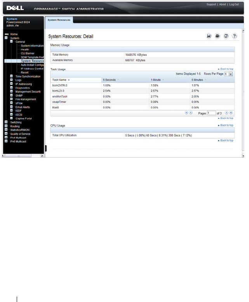Select System Resources tree item
Image resolution: width=249 pixels, height=302 pixels.
pyautogui.click(x=32, y=61)
